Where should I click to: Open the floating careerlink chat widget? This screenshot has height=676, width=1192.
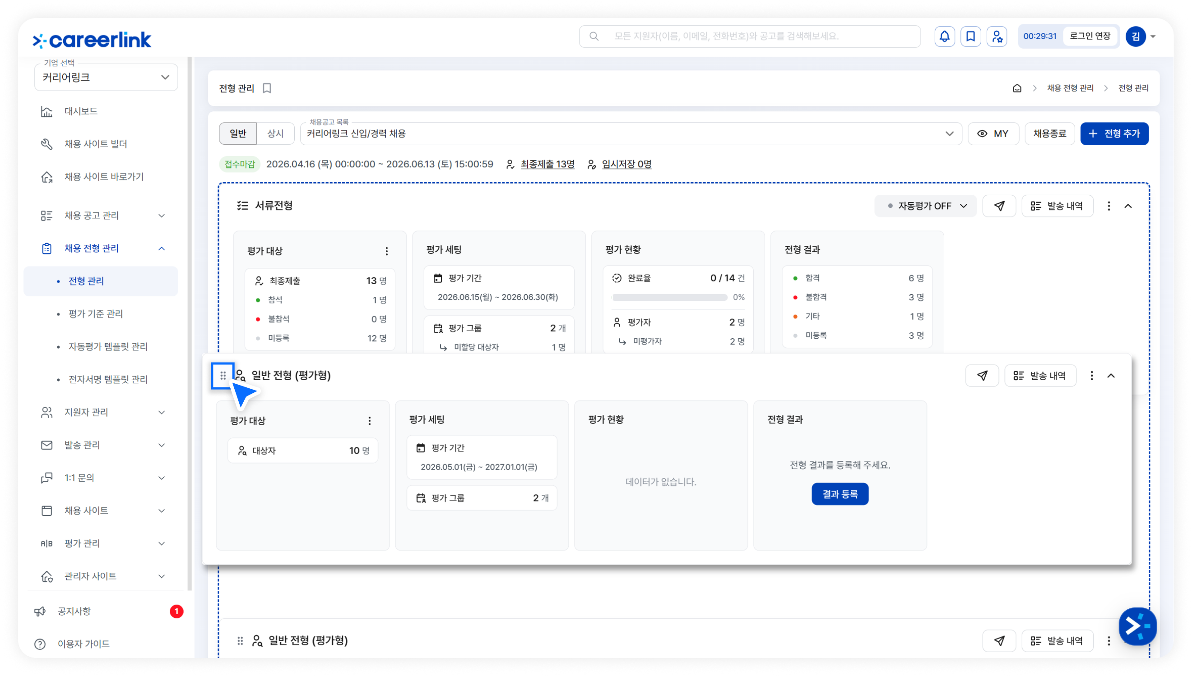tap(1137, 626)
